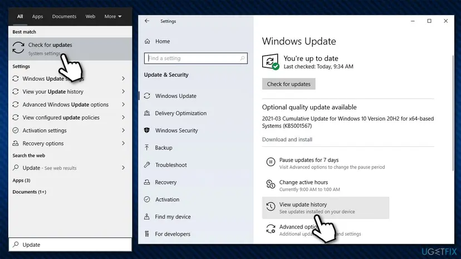This screenshot has height=259, width=461.
Task: Click the Download and install link
Action: click(x=287, y=140)
